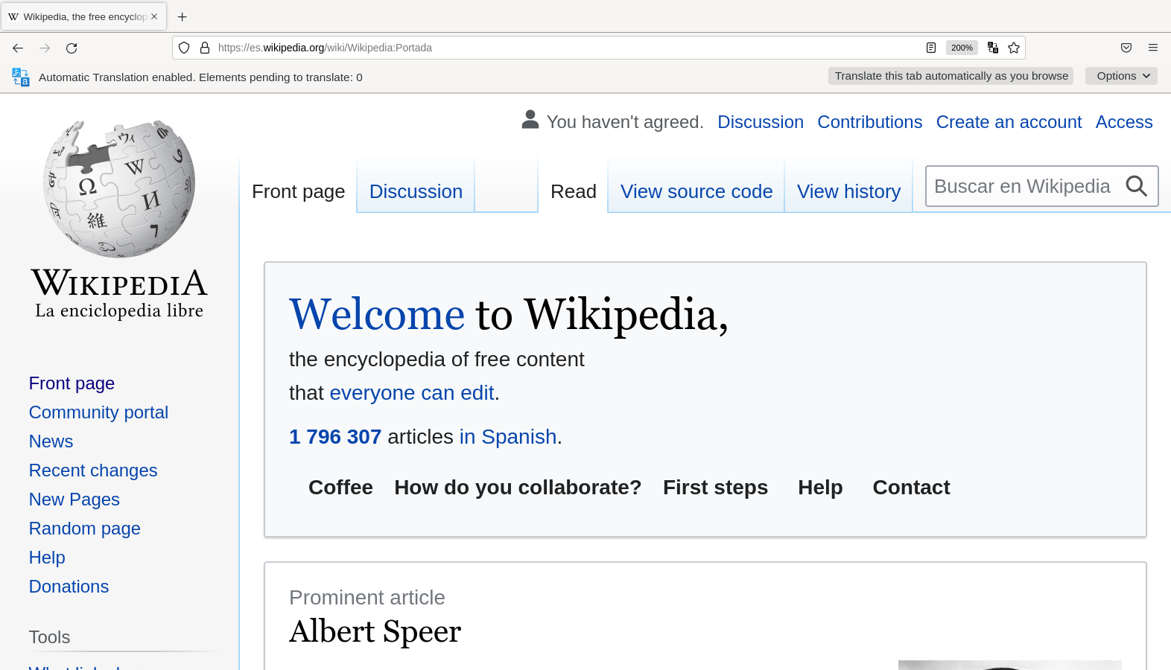Image resolution: width=1171 pixels, height=670 pixels.
Task: Enable Translate this tab automatically button
Action: pos(951,76)
